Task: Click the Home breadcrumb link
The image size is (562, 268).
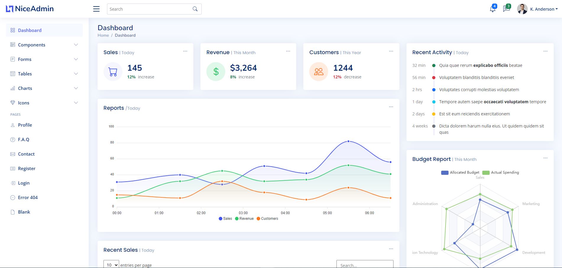Action: point(103,35)
